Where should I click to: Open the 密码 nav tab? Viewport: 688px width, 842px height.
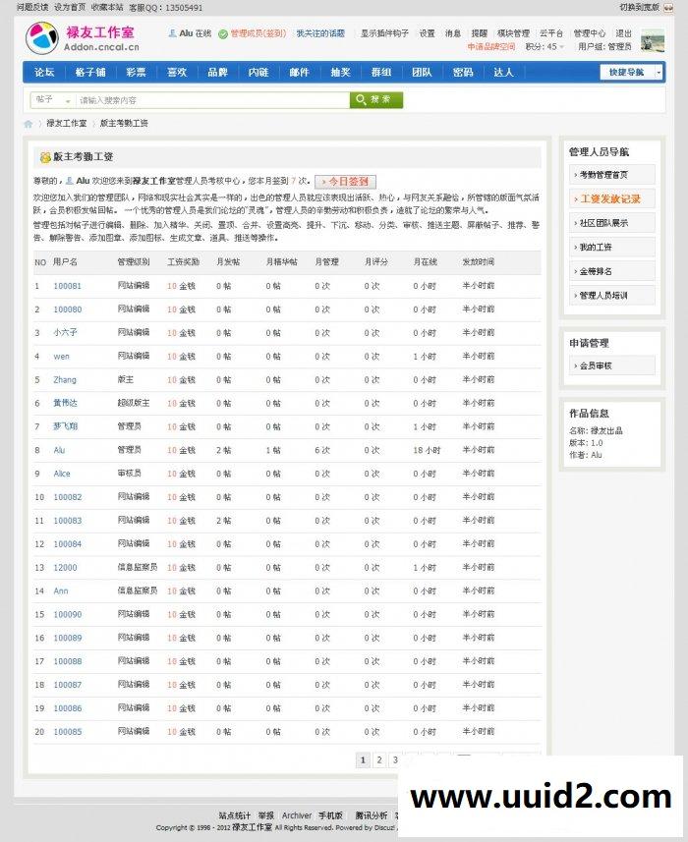click(462, 72)
